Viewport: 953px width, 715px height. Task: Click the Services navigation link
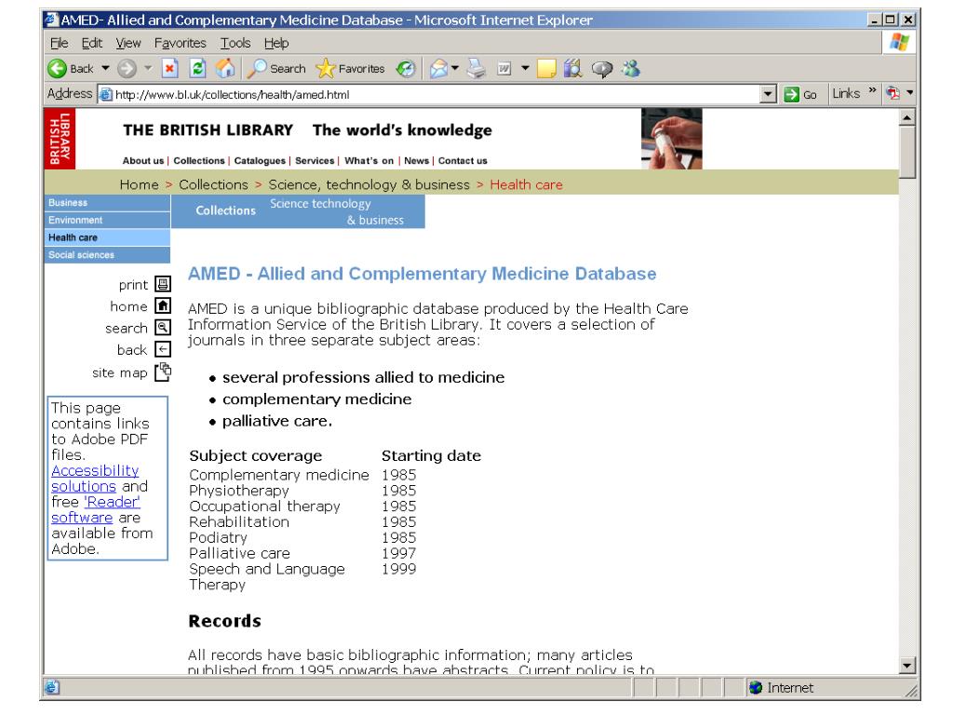coord(315,161)
